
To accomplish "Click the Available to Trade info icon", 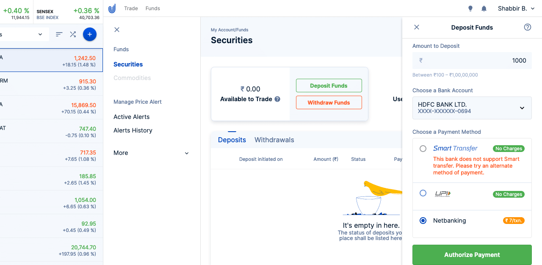I will 277,99.
